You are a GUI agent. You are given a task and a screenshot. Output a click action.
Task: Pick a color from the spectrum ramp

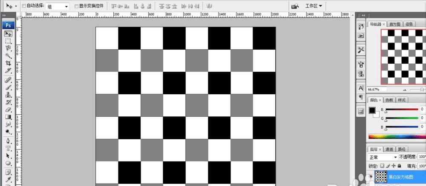[397, 136]
